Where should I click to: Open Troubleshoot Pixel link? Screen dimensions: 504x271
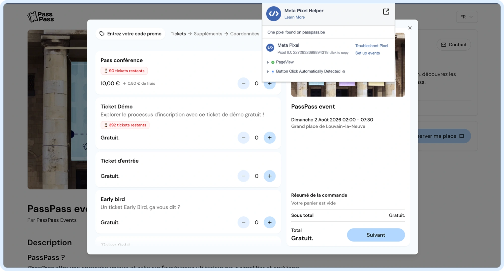372,46
